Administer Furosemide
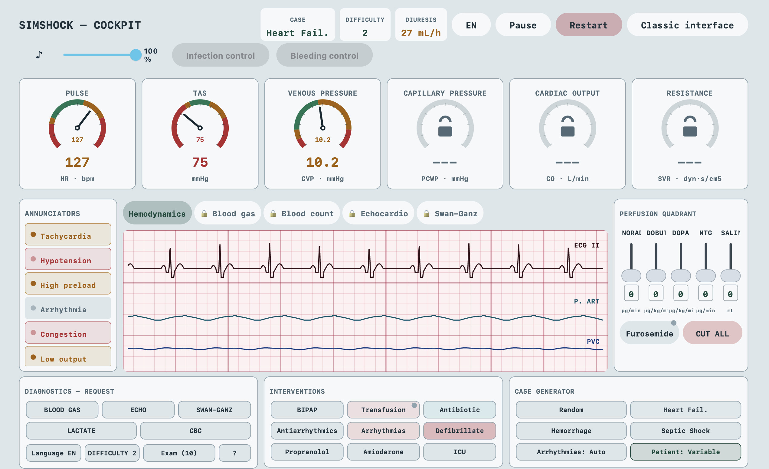This screenshot has height=469, width=769. coord(649,333)
